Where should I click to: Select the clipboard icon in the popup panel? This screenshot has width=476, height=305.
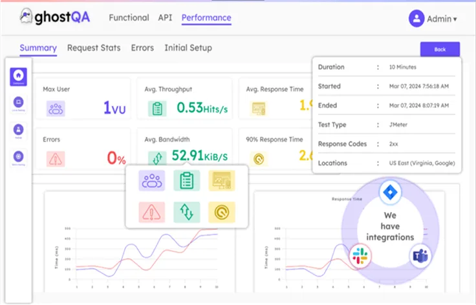point(186,181)
